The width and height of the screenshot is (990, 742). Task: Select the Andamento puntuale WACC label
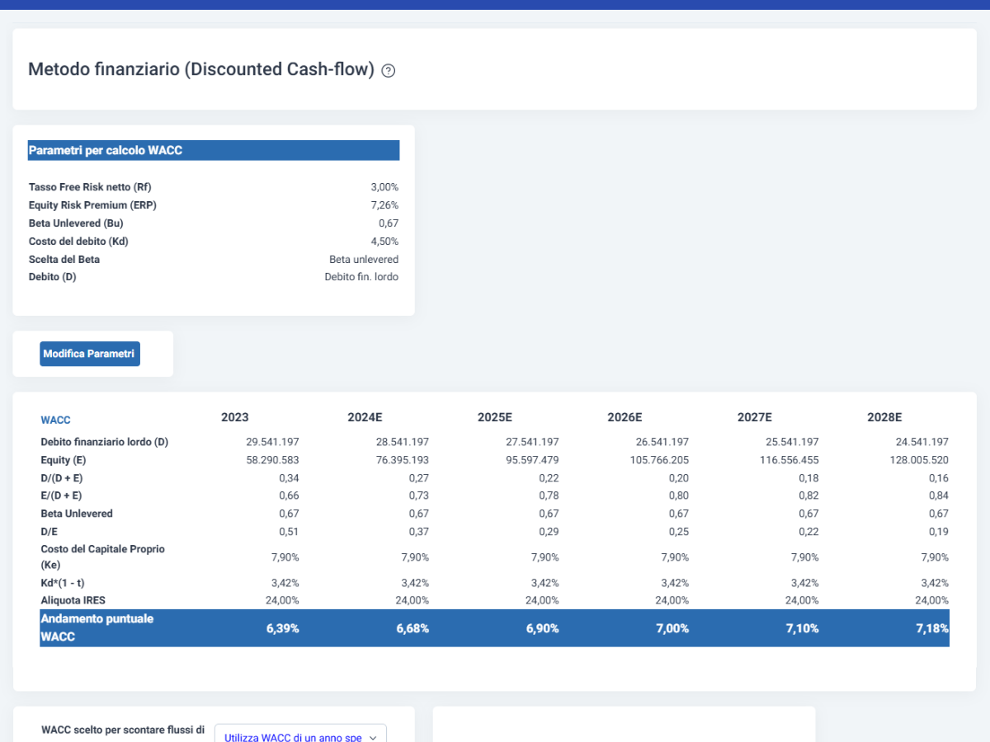coord(97,627)
